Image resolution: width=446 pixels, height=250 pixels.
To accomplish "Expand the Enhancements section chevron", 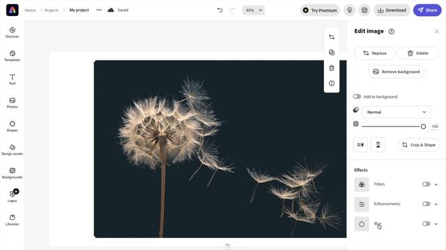I will [436, 204].
